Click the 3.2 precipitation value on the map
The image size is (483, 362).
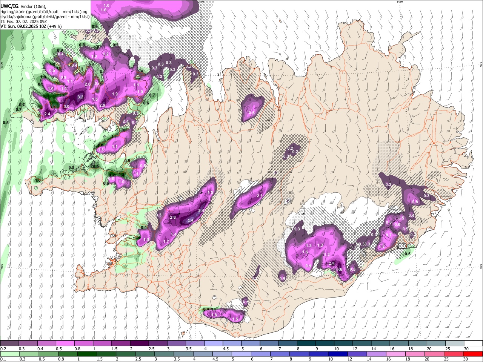(80, 97)
